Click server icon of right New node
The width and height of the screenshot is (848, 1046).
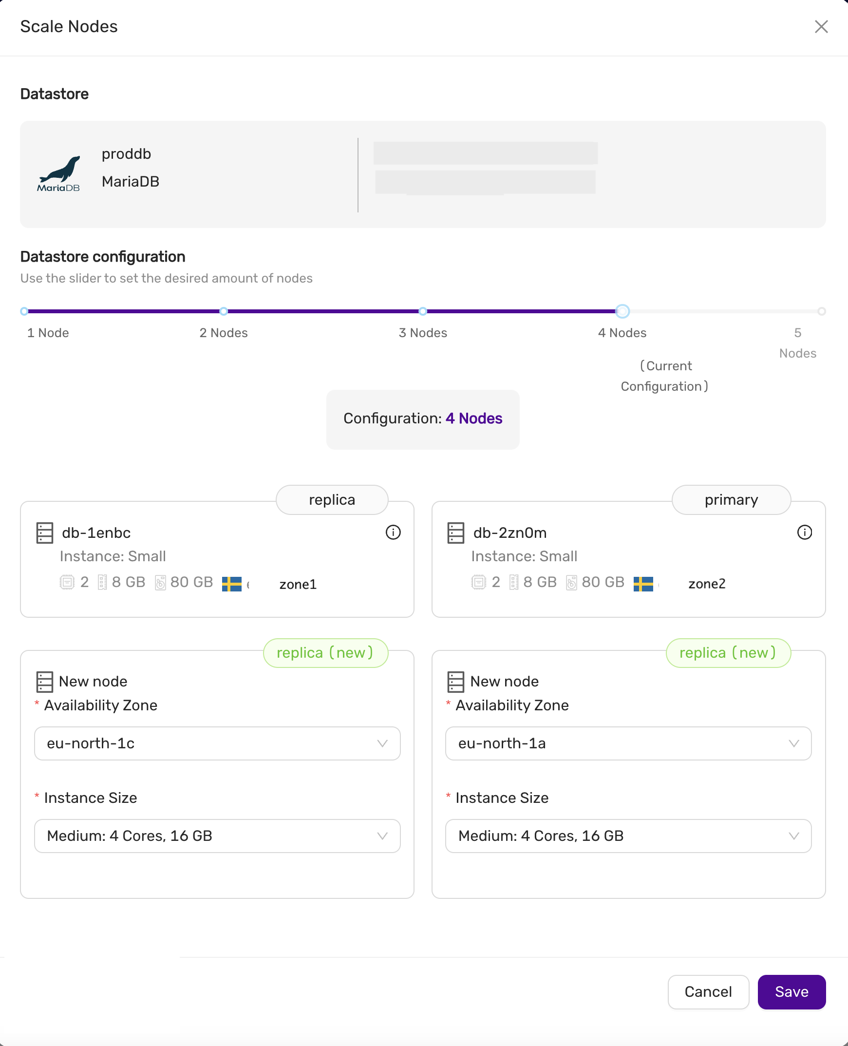click(455, 682)
